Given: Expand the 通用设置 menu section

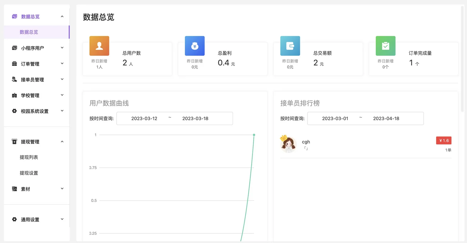Looking at the screenshot, I should coord(62,219).
